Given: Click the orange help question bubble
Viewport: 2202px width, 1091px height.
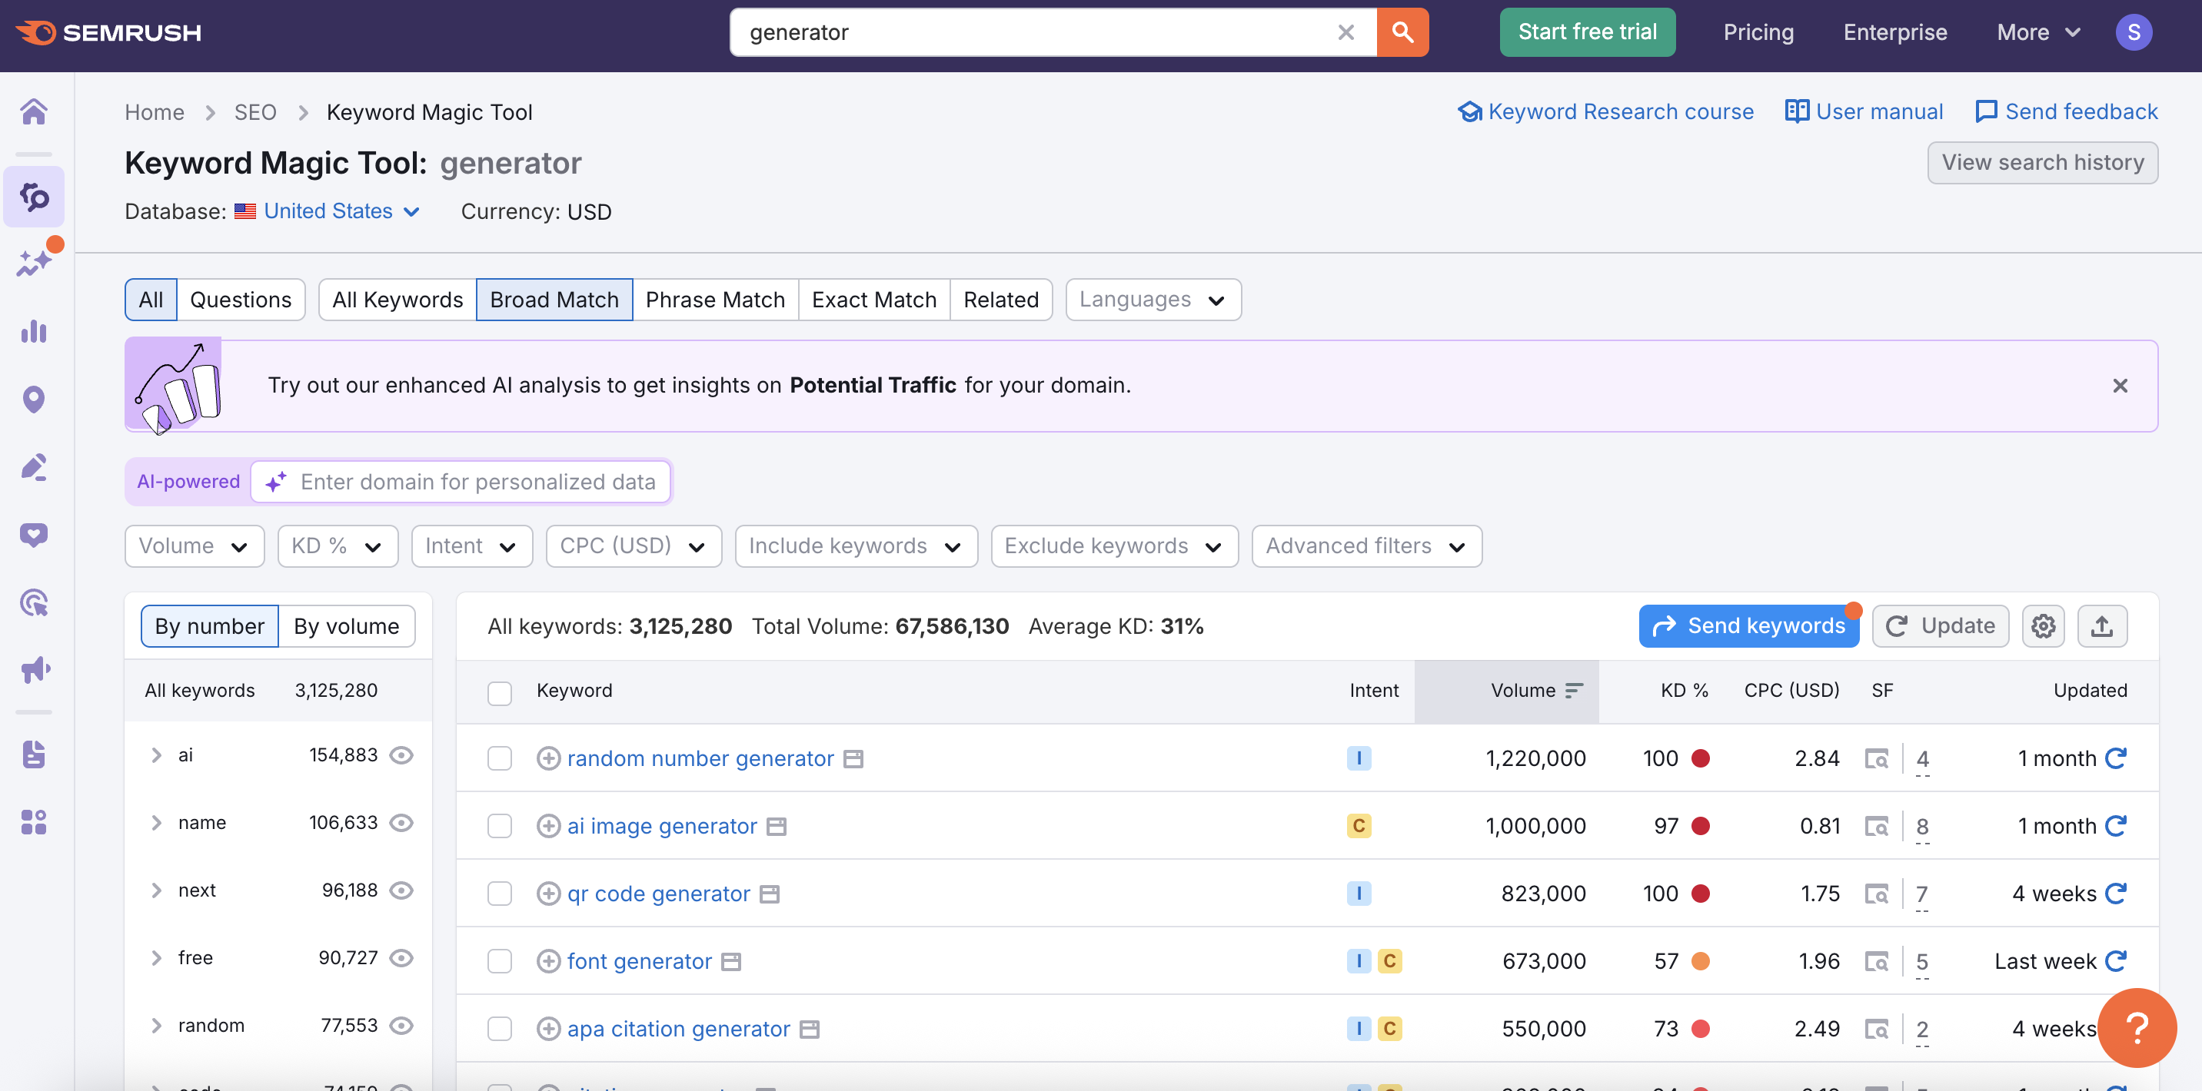Looking at the screenshot, I should (x=2137, y=1027).
